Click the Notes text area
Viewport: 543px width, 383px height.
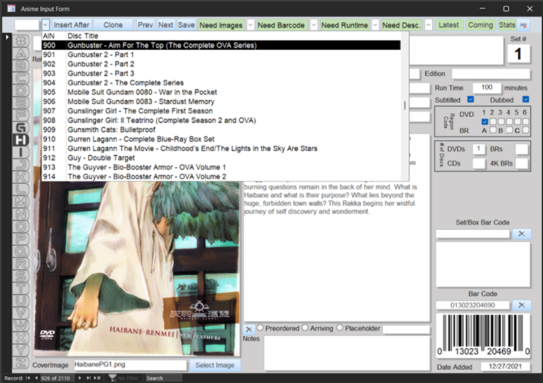pyautogui.click(x=347, y=353)
